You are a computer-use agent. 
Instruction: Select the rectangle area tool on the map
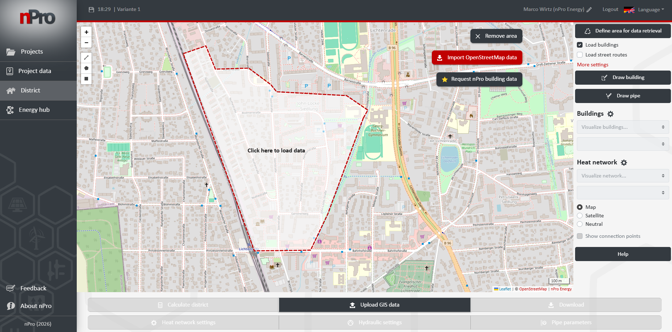(x=86, y=79)
